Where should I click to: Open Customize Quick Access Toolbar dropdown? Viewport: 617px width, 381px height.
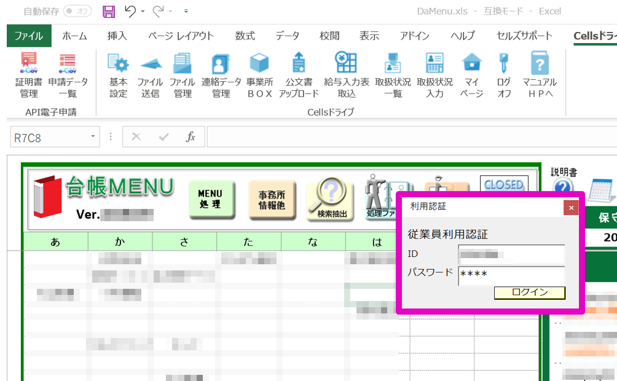[x=186, y=12]
